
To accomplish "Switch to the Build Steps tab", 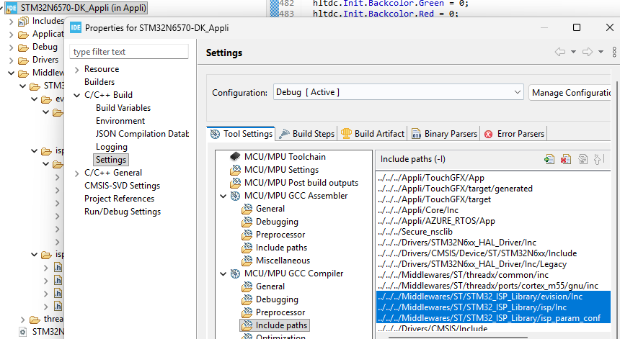I will (307, 134).
